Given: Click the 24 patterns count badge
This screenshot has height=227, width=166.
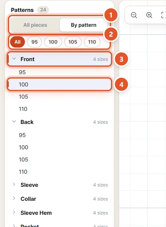Looking at the screenshot, I should coord(43,10).
